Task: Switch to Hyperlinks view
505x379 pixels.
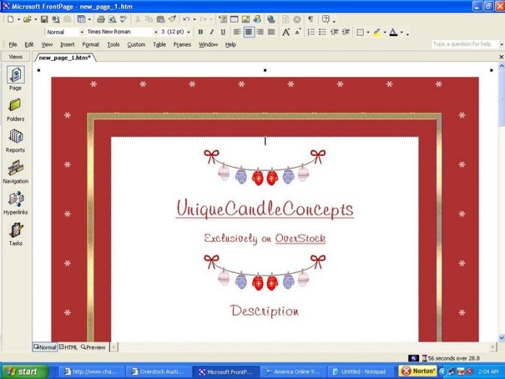Action: coord(15,203)
